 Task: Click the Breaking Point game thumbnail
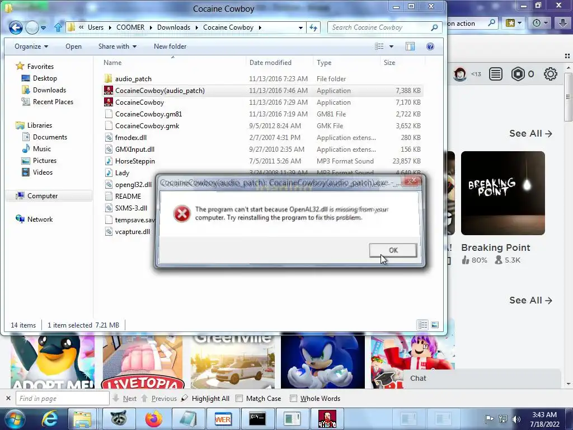(x=503, y=193)
